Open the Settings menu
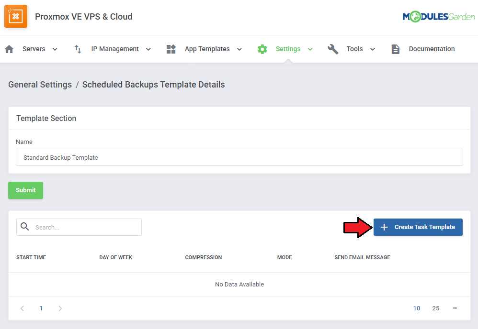This screenshot has height=329, width=478. [x=288, y=49]
